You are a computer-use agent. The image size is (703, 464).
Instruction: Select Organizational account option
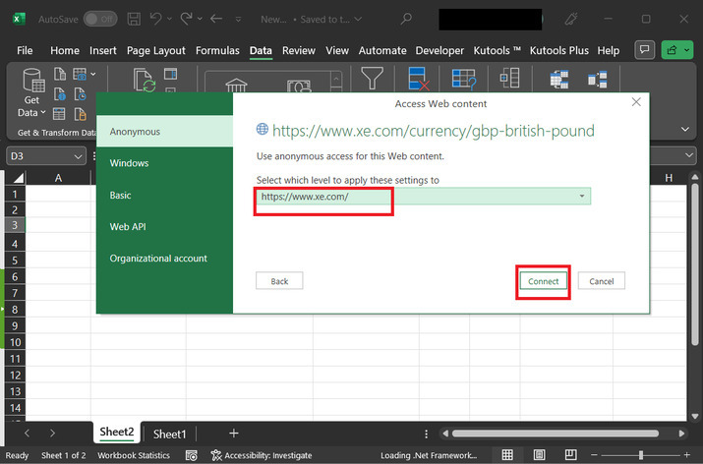click(x=164, y=259)
